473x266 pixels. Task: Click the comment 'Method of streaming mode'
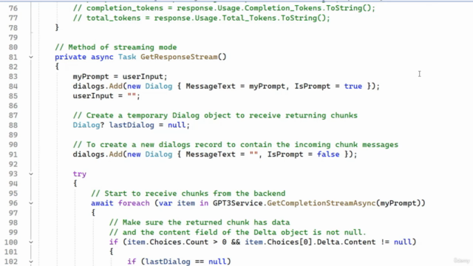(116, 47)
